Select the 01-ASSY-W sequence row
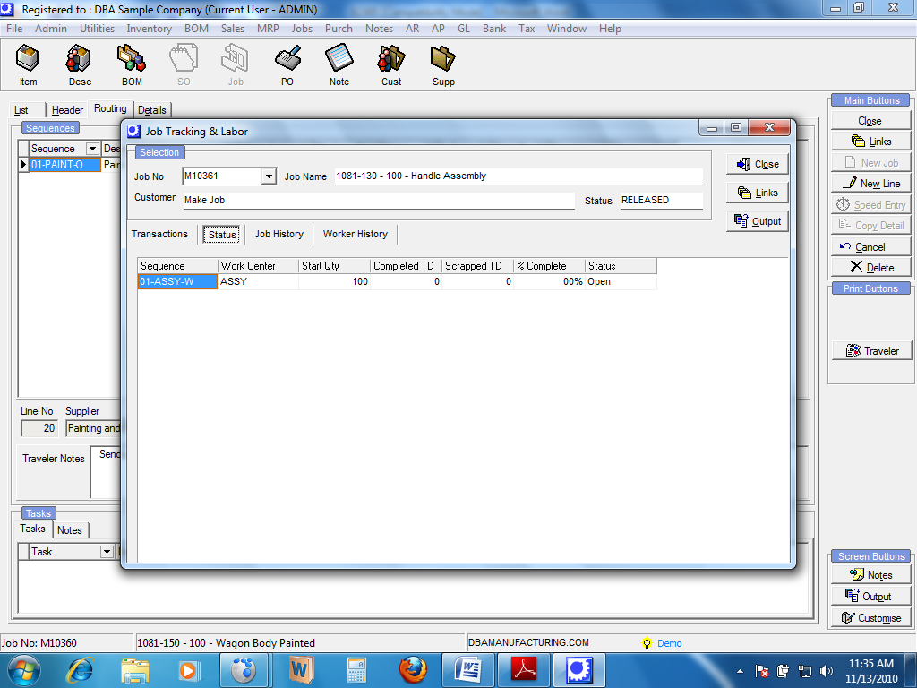Viewport: 917px width, 688px height. (x=177, y=282)
